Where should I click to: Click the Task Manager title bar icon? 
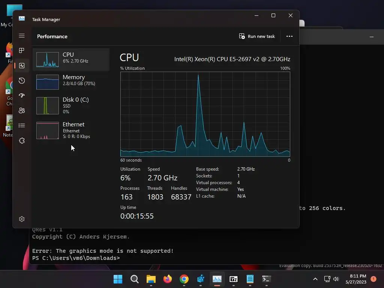(x=22, y=18)
